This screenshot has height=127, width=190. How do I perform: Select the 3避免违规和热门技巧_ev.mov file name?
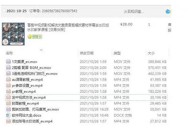tap(35, 74)
